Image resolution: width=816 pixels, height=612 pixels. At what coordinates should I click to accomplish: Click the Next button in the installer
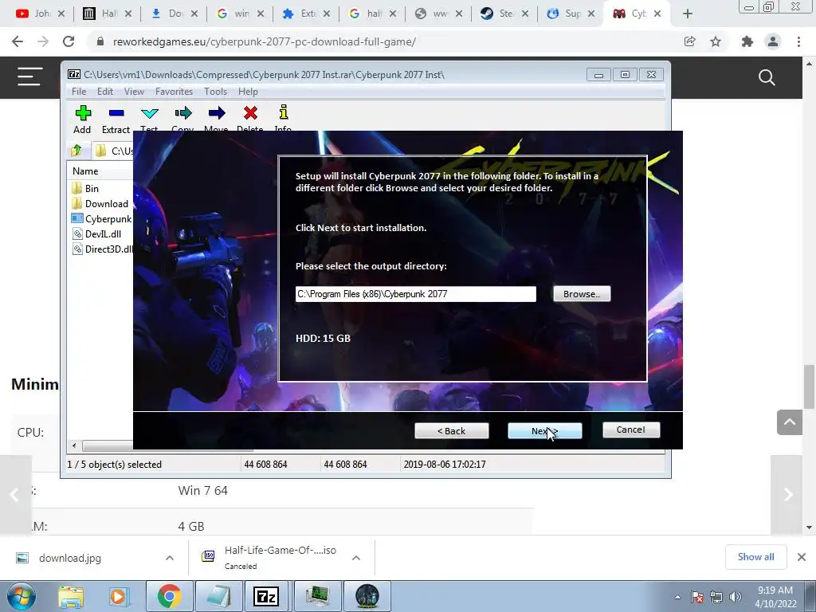[544, 431]
